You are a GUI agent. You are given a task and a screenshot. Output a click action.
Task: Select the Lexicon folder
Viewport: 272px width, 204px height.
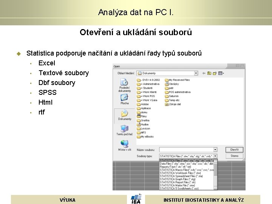click(x=144, y=128)
